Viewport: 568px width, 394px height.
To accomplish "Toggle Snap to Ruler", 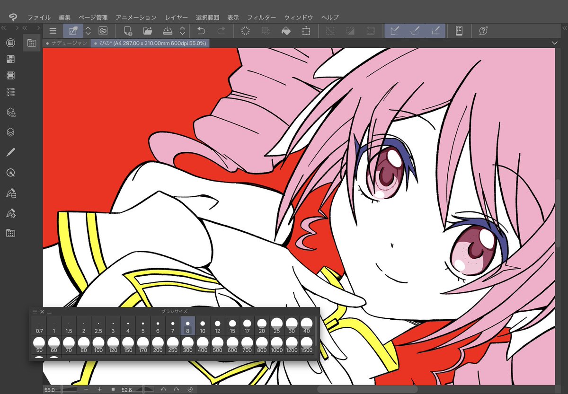I will pos(394,31).
